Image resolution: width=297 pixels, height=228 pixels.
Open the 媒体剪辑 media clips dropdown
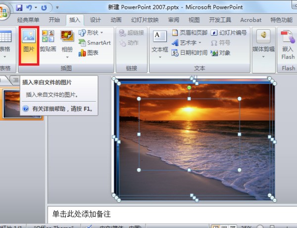(263, 55)
